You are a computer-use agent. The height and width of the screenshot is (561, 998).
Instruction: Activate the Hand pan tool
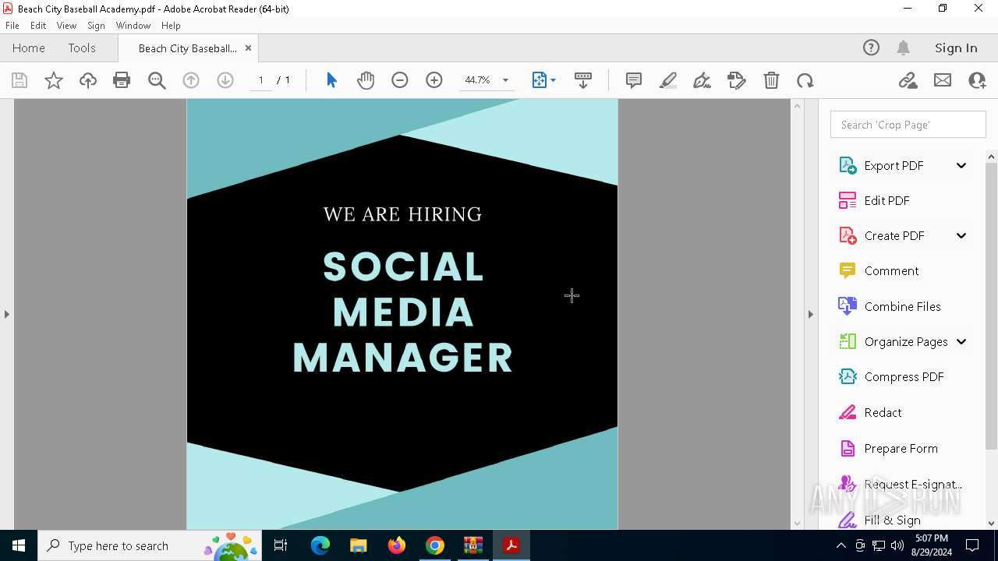click(x=366, y=80)
